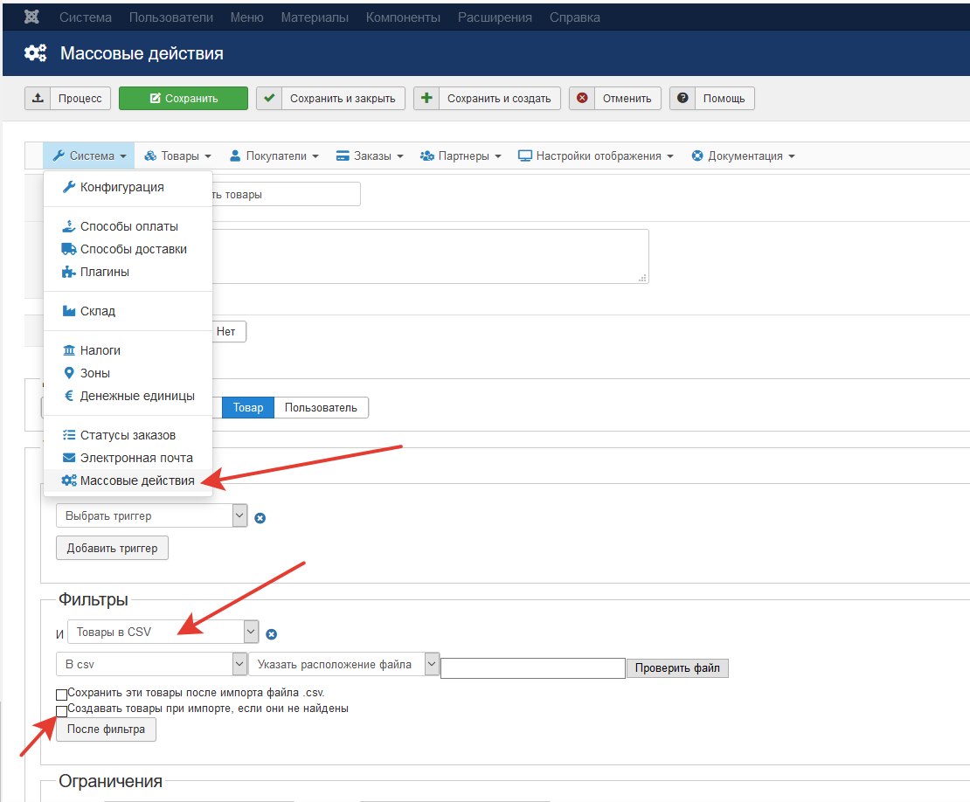
Task: Click the Joomla logo icon
Action: [x=31, y=17]
